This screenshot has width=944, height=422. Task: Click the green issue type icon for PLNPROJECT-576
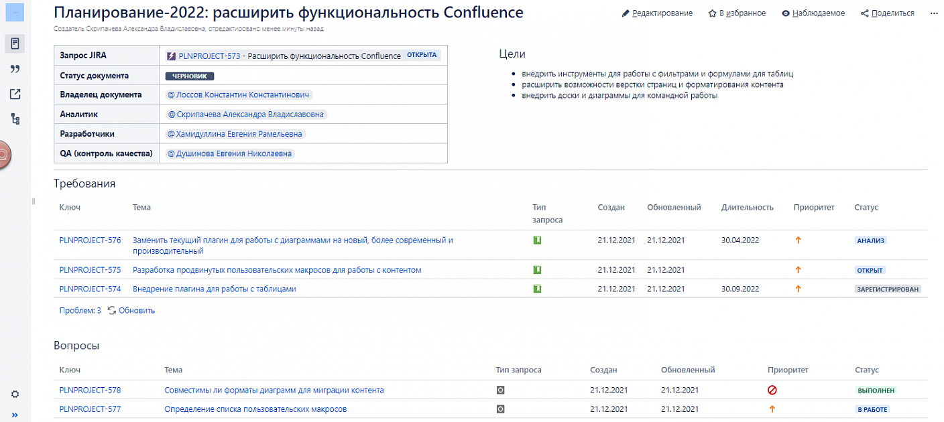tap(537, 240)
